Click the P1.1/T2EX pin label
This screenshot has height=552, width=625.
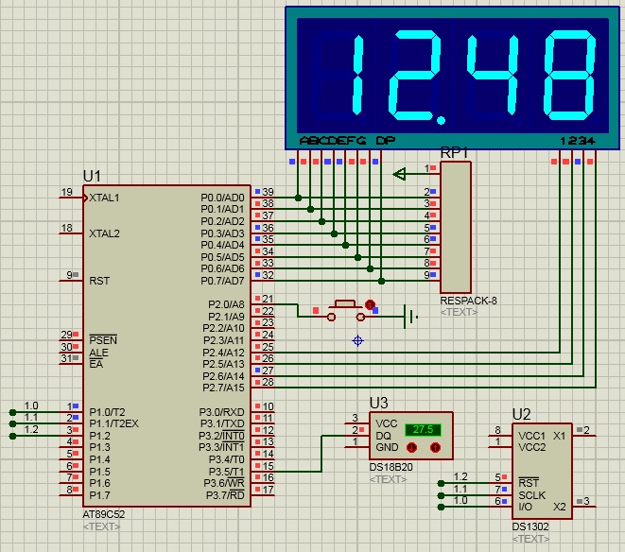click(113, 423)
